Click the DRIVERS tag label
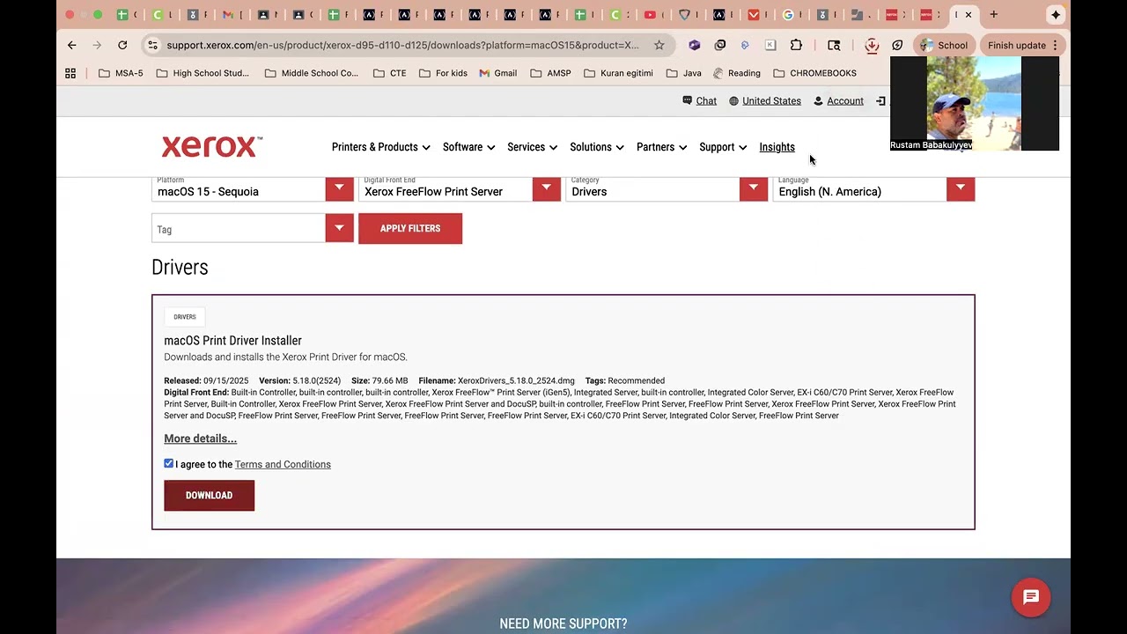Image resolution: width=1127 pixels, height=634 pixels. 185,316
